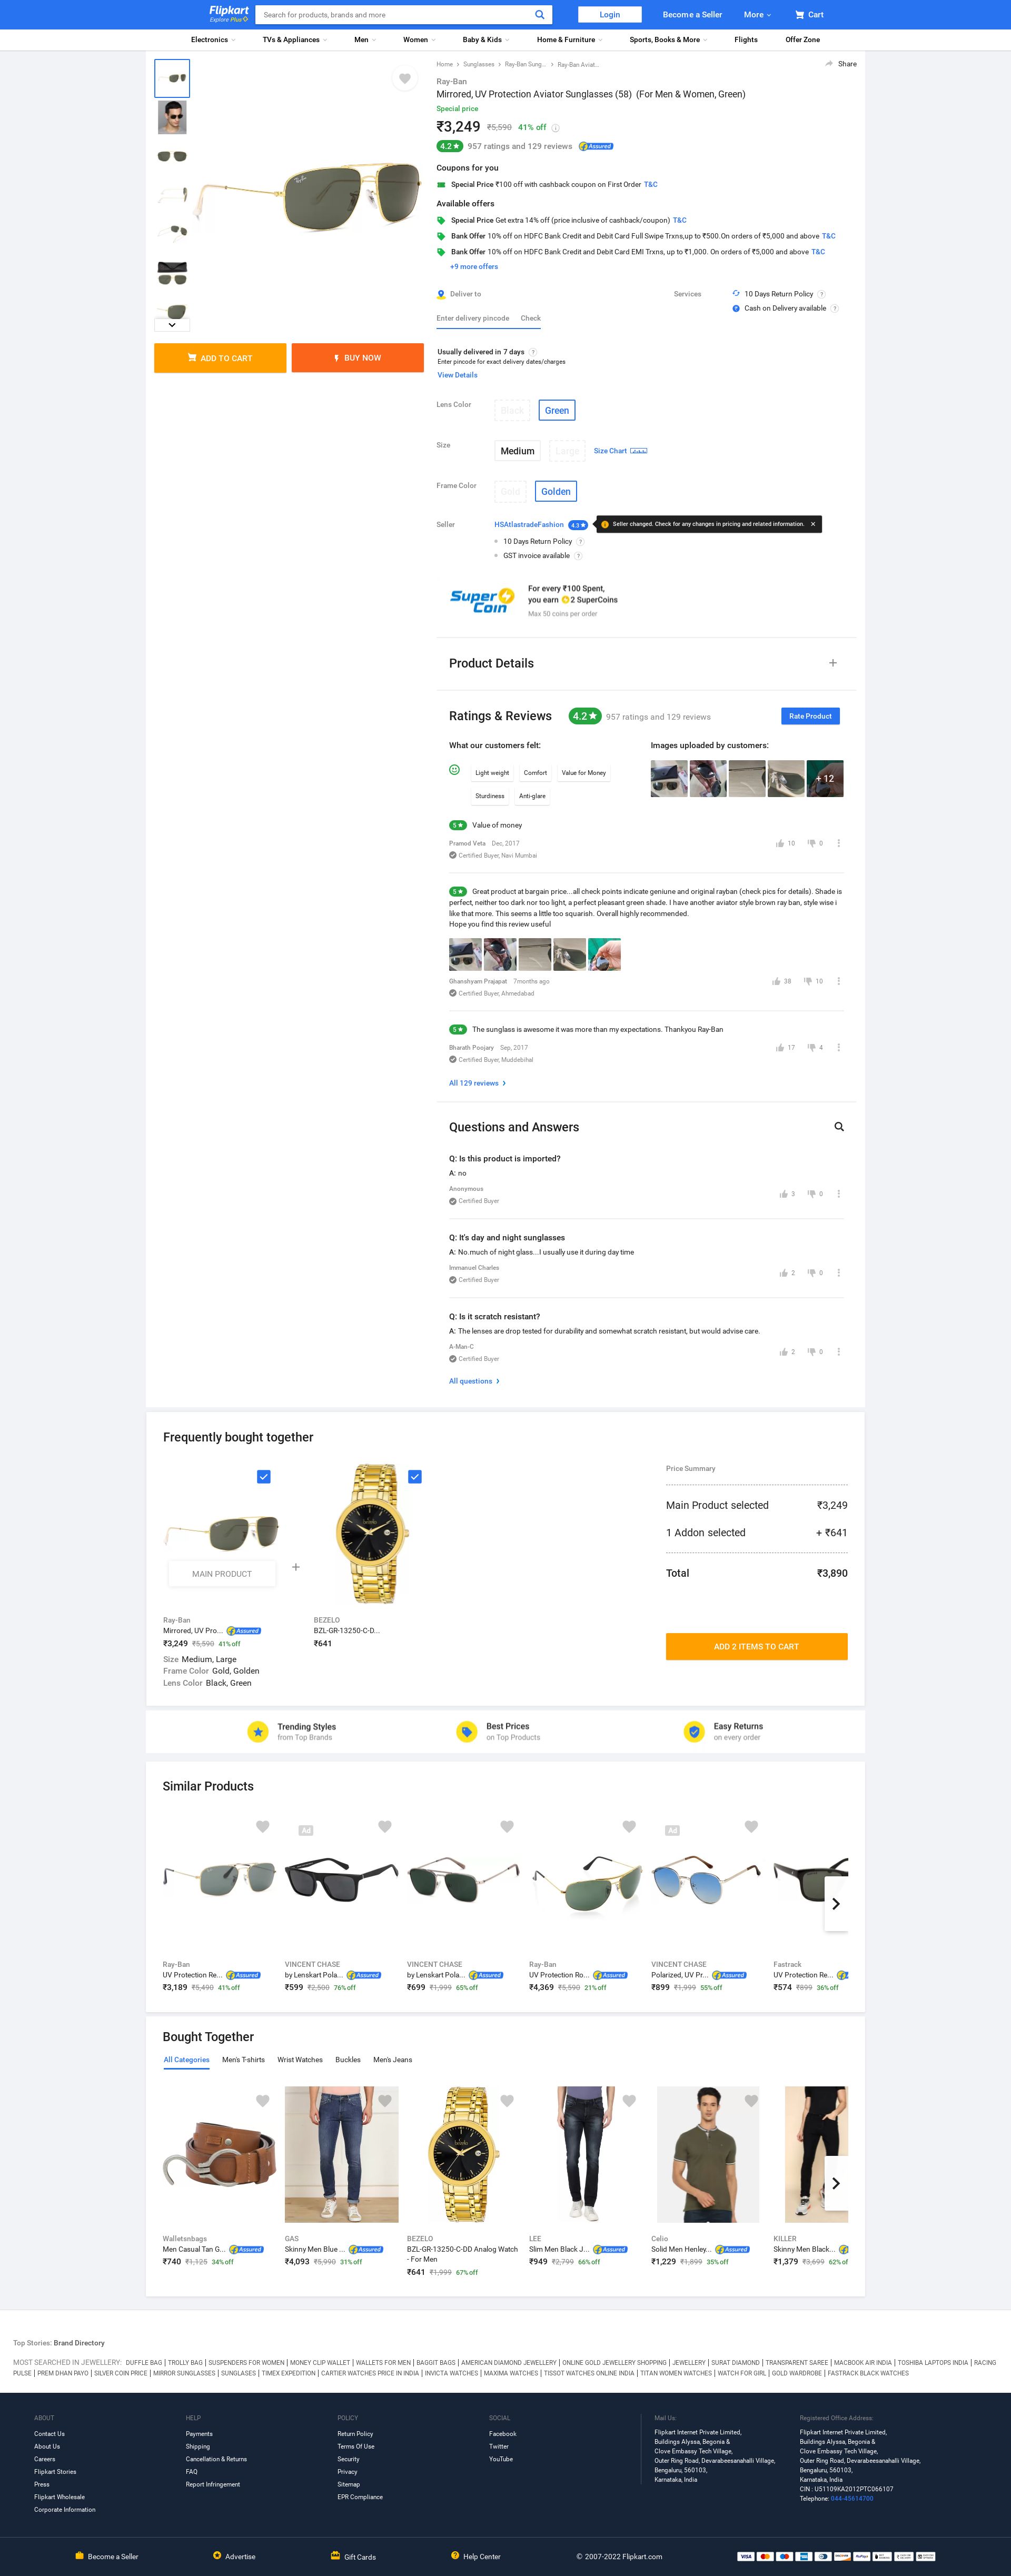Open help icon beside Cash on Delivery available
The image size is (1011, 2576).
click(x=835, y=308)
